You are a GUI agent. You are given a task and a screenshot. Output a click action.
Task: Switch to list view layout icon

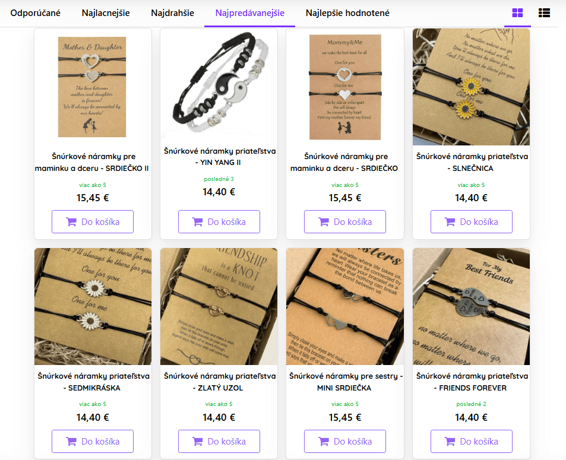544,13
